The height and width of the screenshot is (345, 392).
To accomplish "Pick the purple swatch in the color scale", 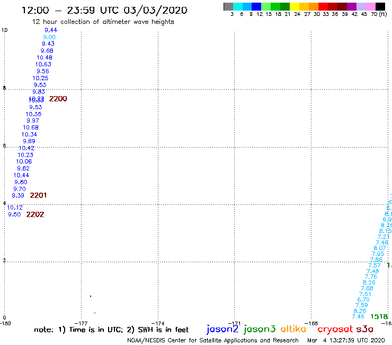I will (352, 6).
